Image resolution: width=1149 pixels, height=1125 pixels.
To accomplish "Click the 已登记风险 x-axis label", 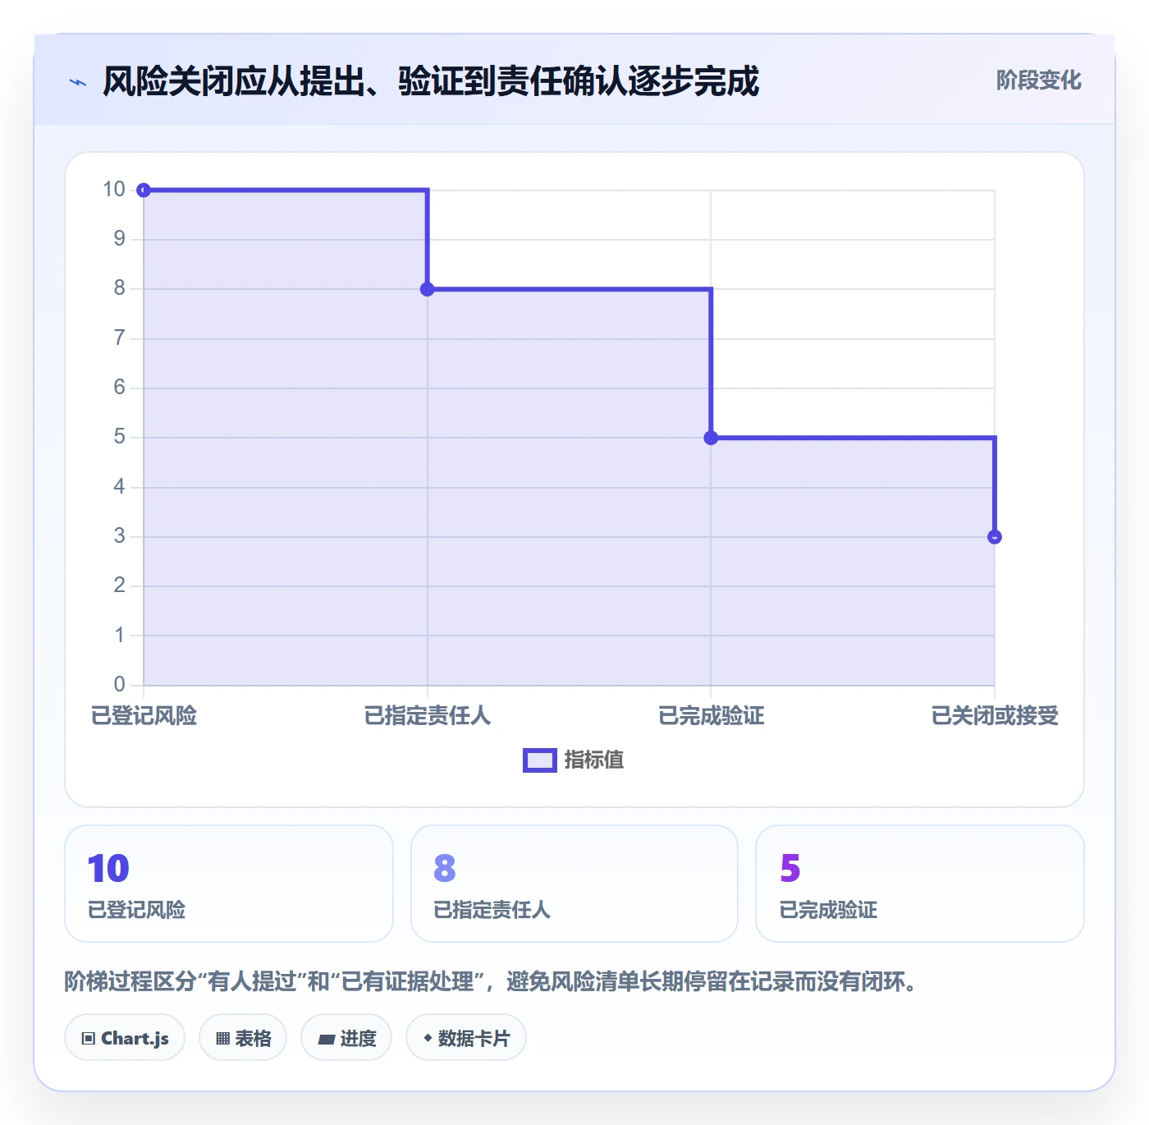I will tap(144, 716).
